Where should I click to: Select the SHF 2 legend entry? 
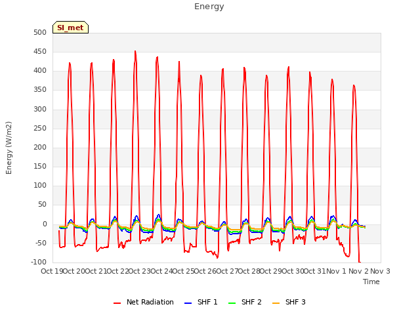(245, 302)
